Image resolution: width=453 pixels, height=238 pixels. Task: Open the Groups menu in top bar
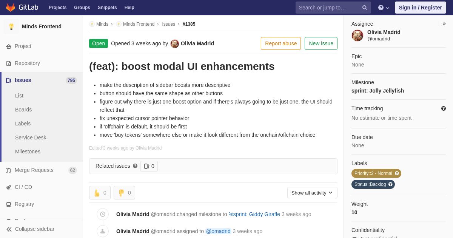pos(82,8)
